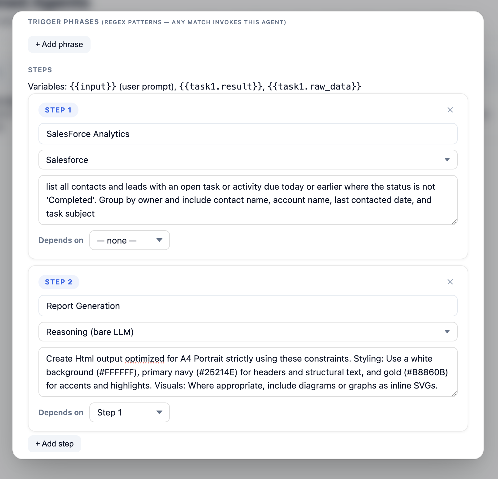Expand Step 1 Depends on dropdown

pyautogui.click(x=130, y=240)
